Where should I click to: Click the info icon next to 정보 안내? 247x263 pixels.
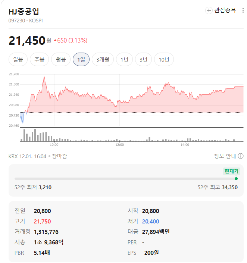pyautogui.click(x=241, y=156)
